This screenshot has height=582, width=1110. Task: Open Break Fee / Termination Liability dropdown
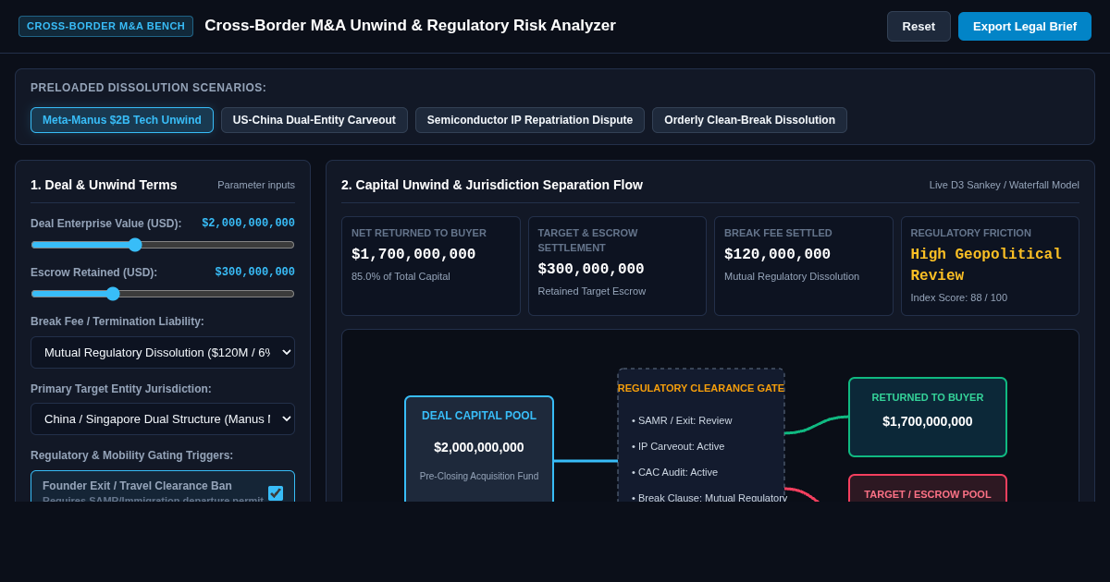163,352
